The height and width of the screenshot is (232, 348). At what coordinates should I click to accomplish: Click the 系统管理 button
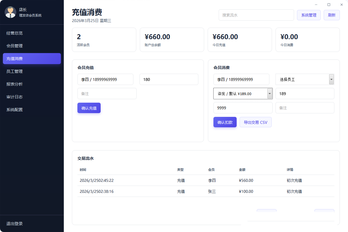(309, 15)
